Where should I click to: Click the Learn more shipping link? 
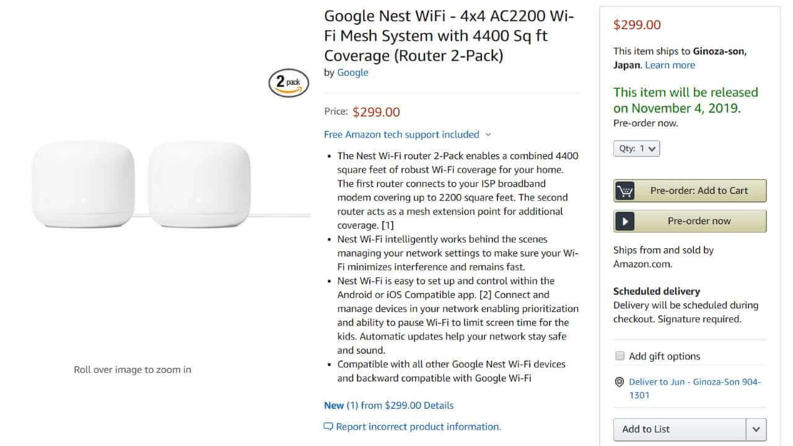pos(670,65)
